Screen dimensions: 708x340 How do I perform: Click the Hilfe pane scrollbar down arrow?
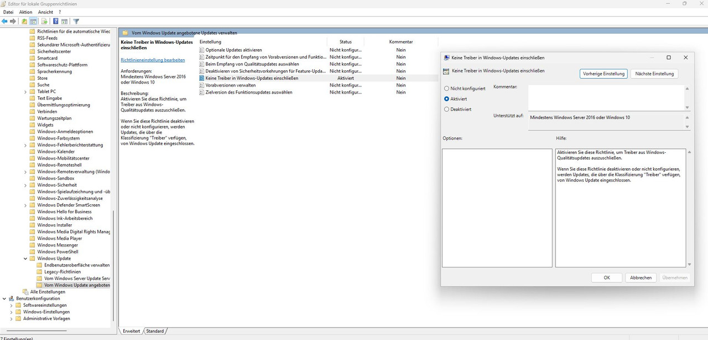tap(689, 265)
